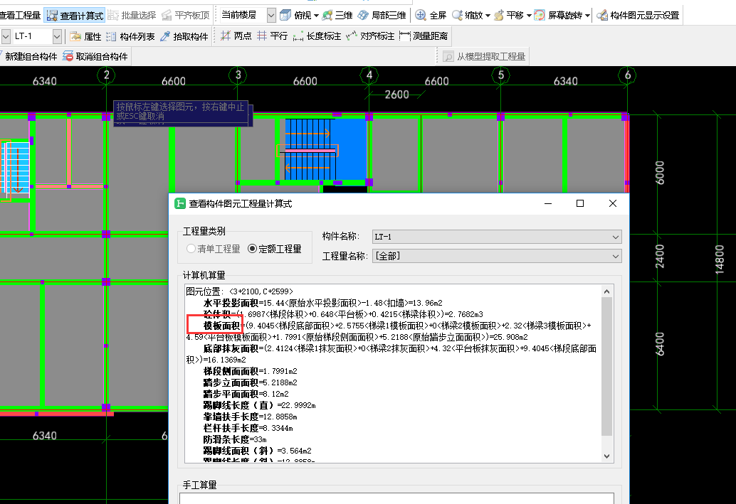Open the 工程量名称 [全部] combo box
Screen dimensions: 736x504
[x=497, y=257]
